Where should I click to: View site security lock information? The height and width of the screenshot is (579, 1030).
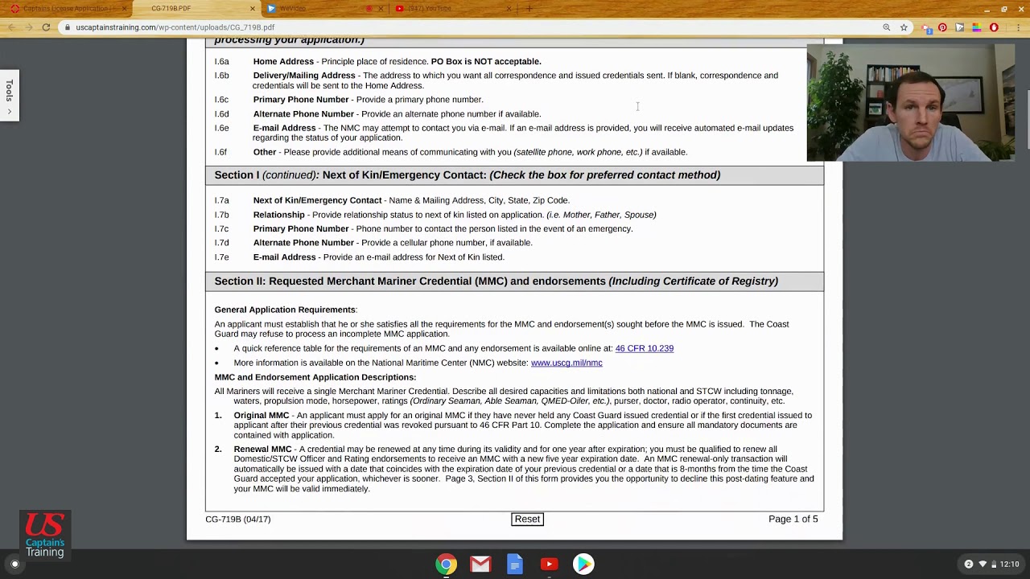click(68, 27)
